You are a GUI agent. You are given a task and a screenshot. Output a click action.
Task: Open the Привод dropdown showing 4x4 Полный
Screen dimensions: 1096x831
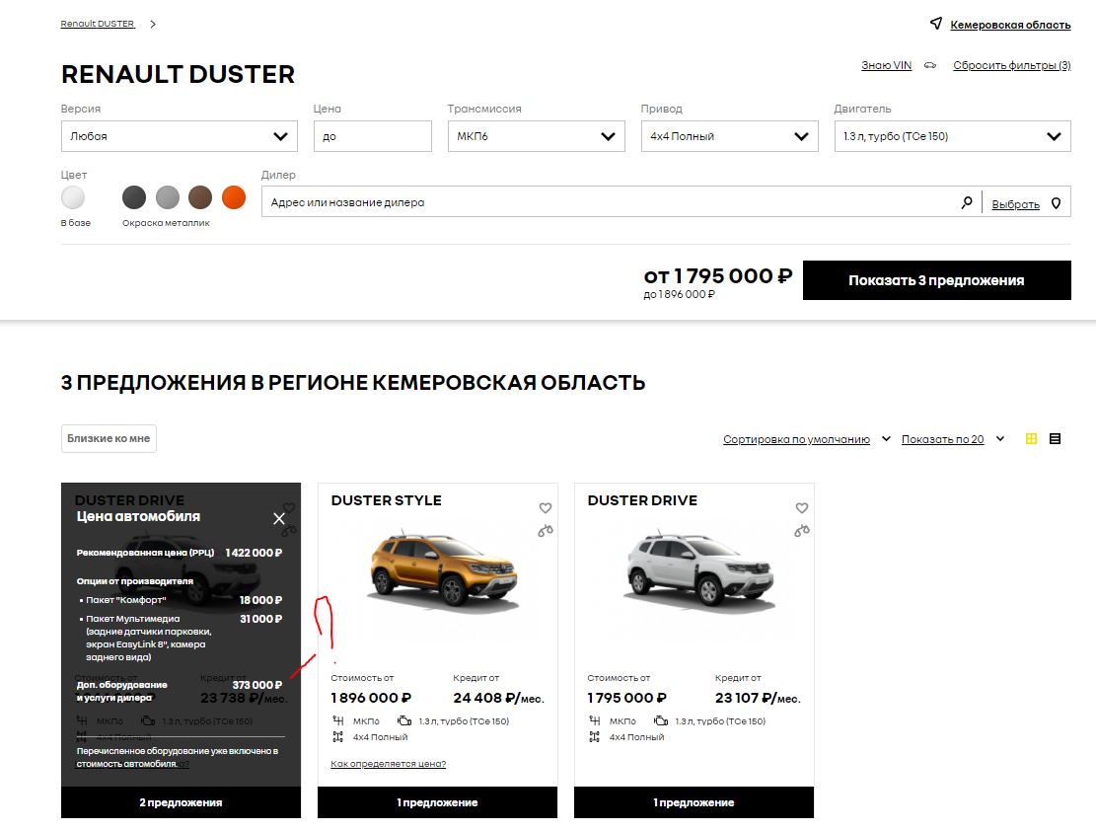point(730,136)
